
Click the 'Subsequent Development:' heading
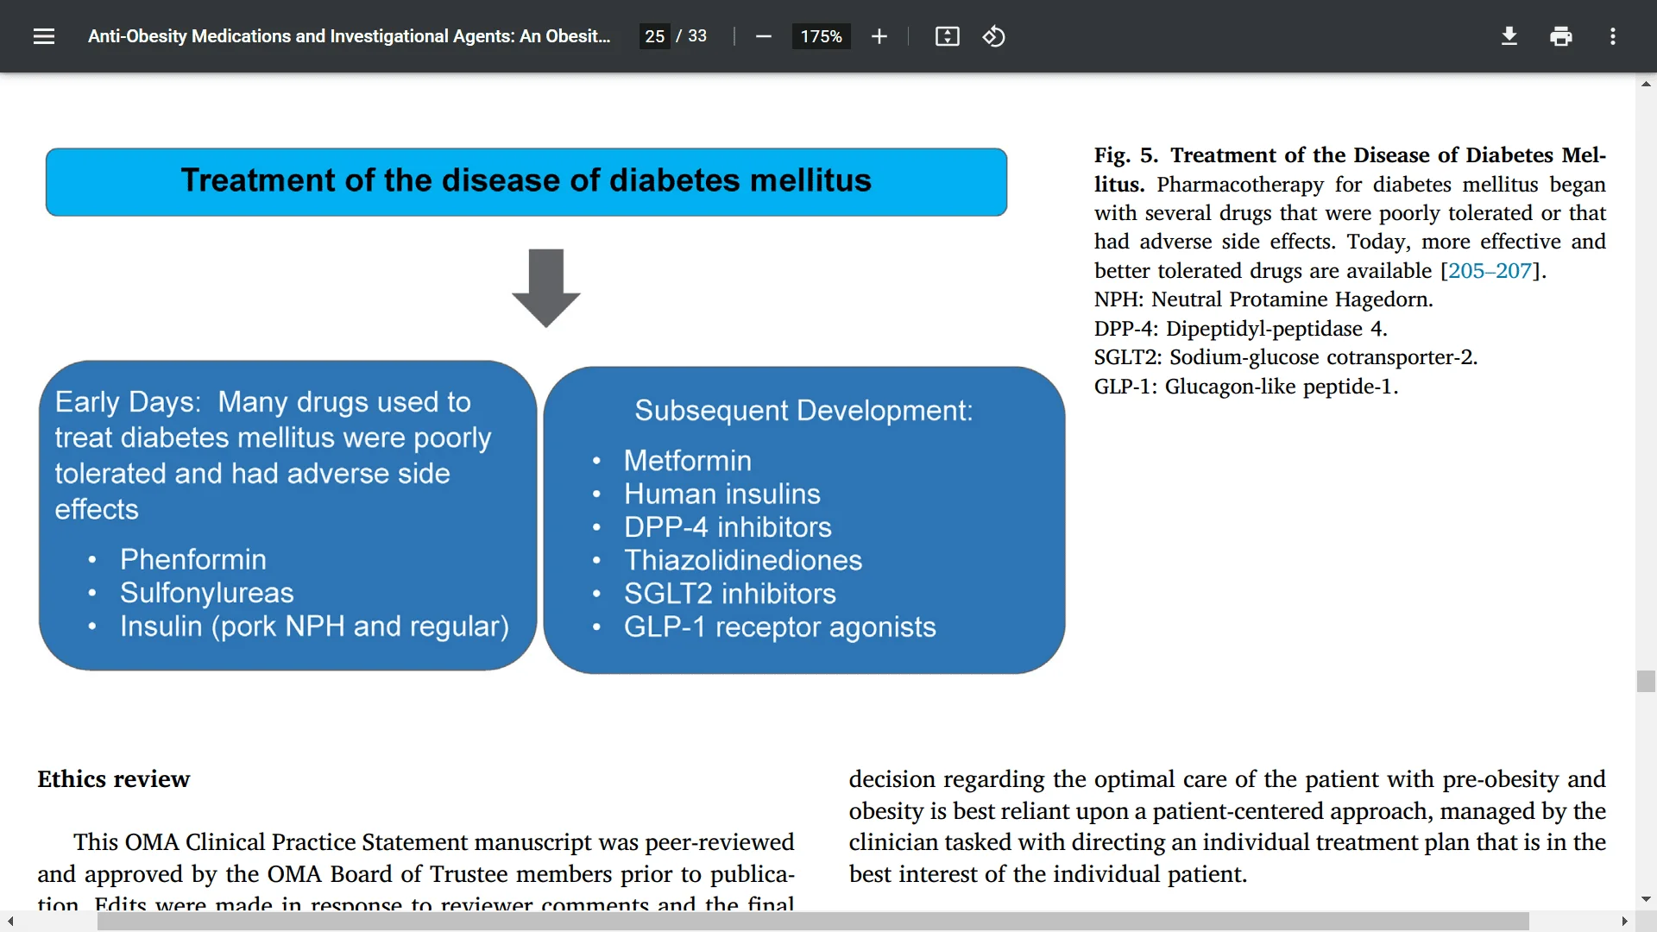pos(803,411)
